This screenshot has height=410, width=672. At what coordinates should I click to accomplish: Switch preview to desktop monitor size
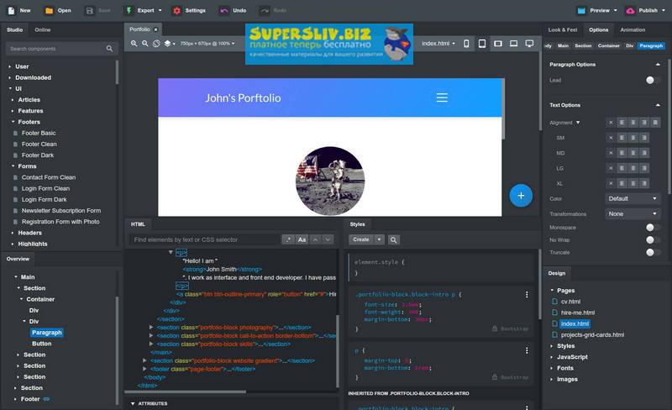click(530, 44)
